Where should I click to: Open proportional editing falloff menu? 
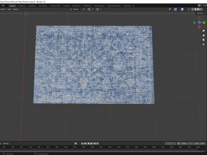point(101,9)
